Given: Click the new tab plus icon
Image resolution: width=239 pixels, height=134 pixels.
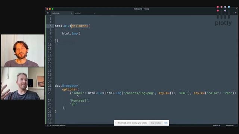Looking at the screenshot, I should click(x=233, y=13).
